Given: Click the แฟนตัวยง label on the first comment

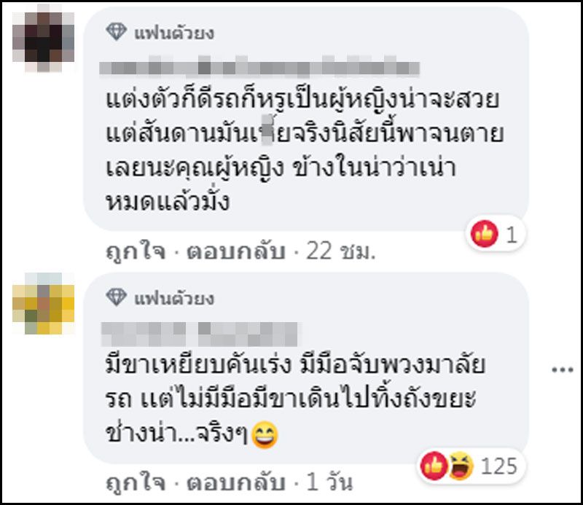Looking at the screenshot, I should tap(174, 33).
